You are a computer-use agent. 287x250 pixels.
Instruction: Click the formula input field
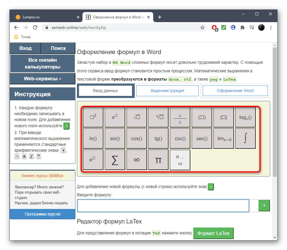(x=163, y=206)
